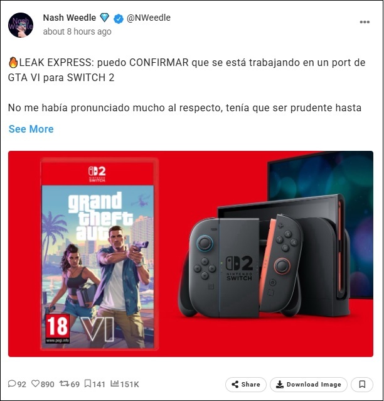Open the GTA VI Switch 2 image
384x401 pixels.
click(191, 254)
